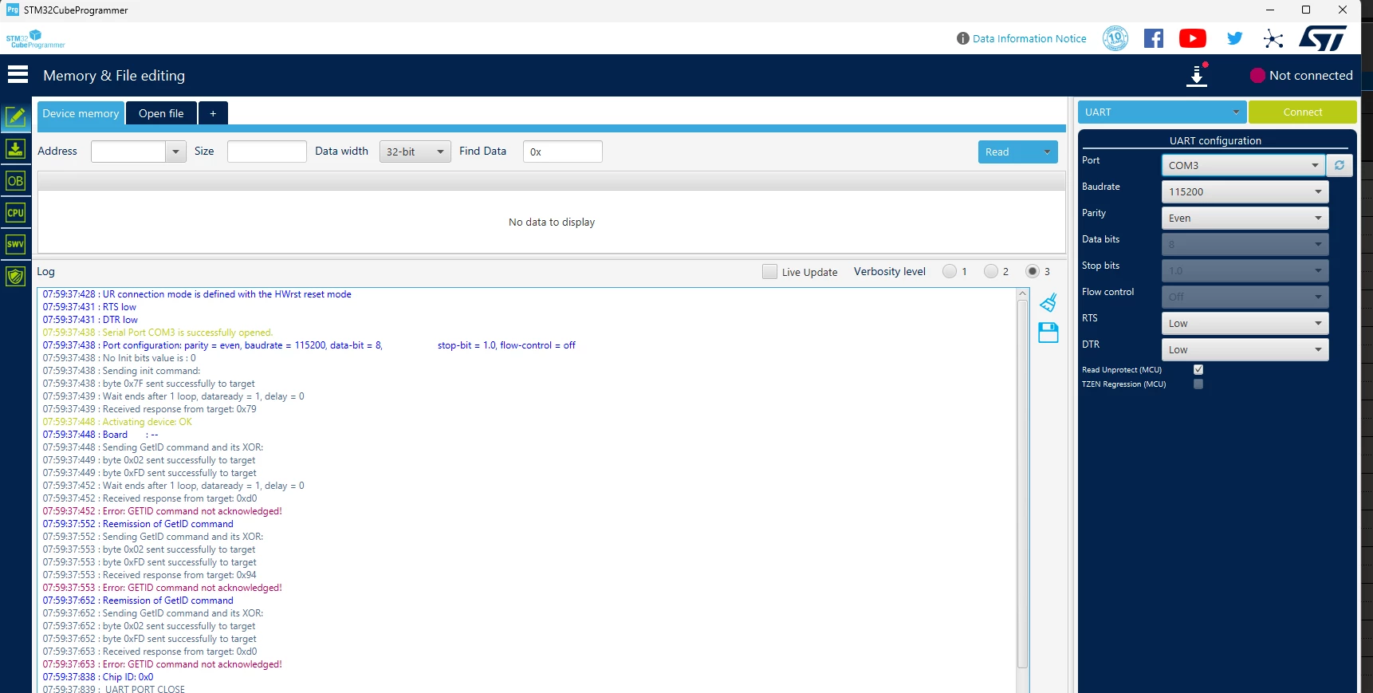The width and height of the screenshot is (1373, 693).
Task: Open the Port COM3 dropdown
Action: click(1243, 165)
